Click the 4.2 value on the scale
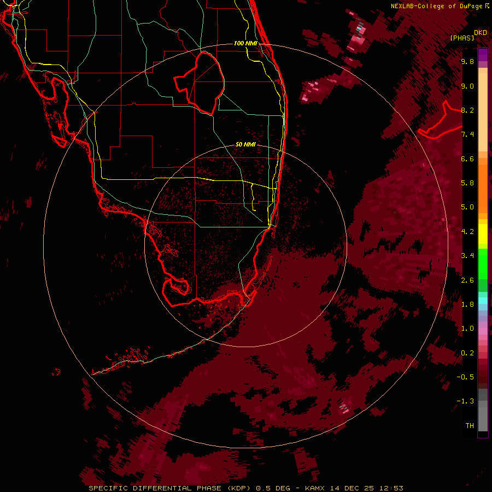492x492 pixels. [467, 232]
